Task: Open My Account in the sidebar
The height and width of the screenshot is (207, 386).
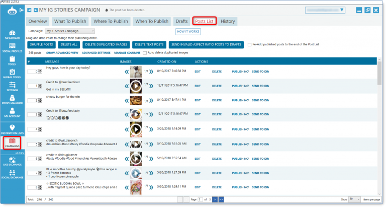Action: pos(12,113)
